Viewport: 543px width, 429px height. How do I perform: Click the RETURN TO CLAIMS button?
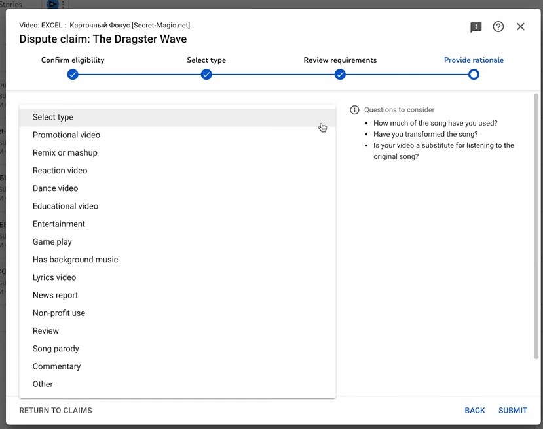tap(56, 410)
